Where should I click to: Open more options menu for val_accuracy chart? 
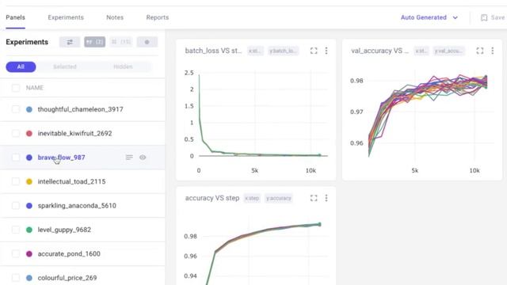click(493, 51)
